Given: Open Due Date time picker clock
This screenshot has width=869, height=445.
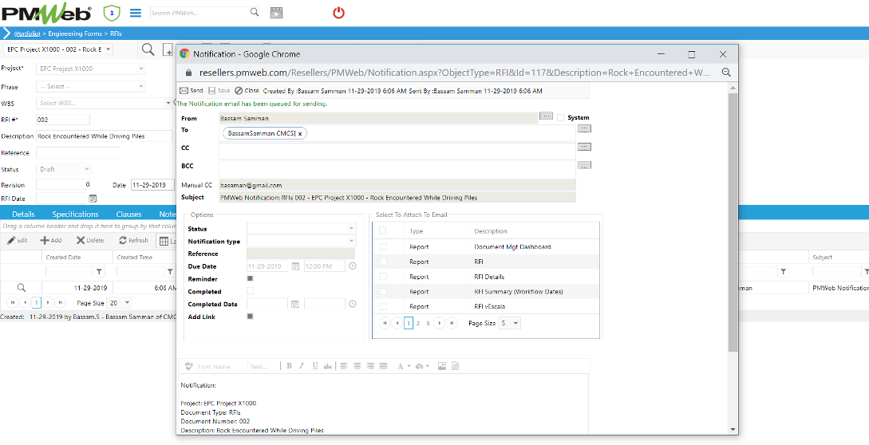Looking at the screenshot, I should [353, 266].
